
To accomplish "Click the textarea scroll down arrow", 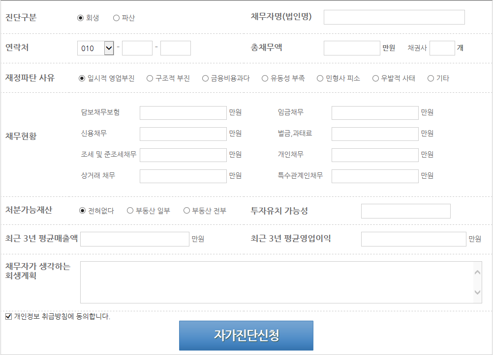I will tap(477, 293).
